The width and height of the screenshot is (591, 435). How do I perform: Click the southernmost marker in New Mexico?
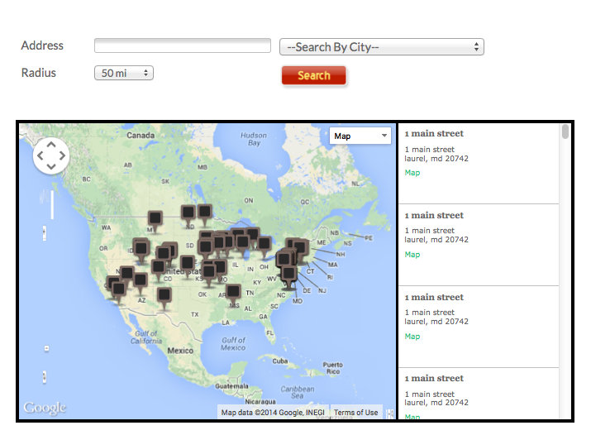pos(164,294)
